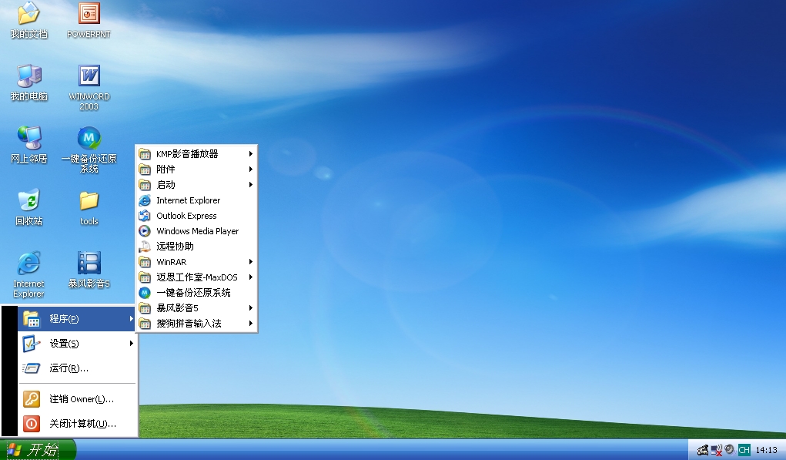Open the POWERPNT desktop shortcut
The image size is (786, 460).
pyautogui.click(x=89, y=15)
